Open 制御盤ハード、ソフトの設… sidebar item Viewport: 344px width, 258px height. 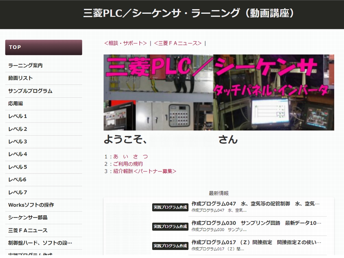44,243
